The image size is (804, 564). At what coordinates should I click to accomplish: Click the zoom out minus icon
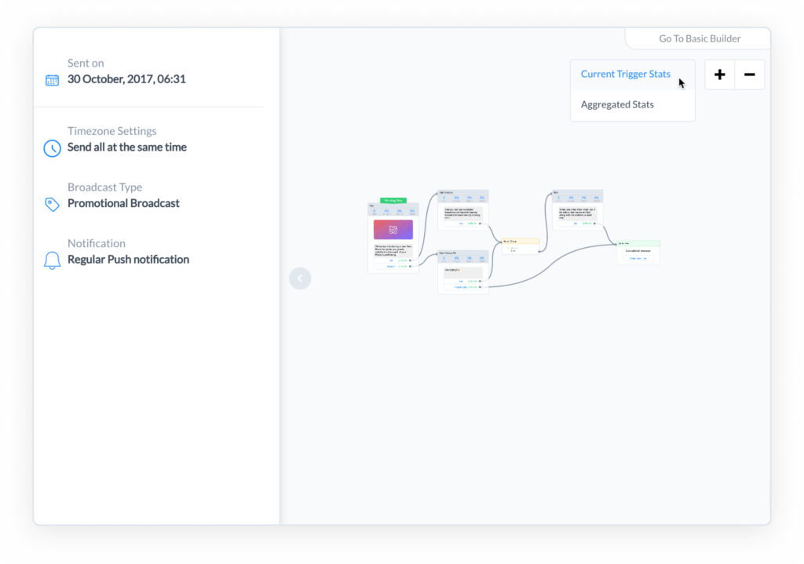point(750,74)
